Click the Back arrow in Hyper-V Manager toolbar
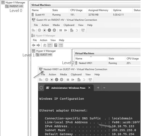Image resolution: width=141 pixels, height=136 pixels. coord(34,45)
